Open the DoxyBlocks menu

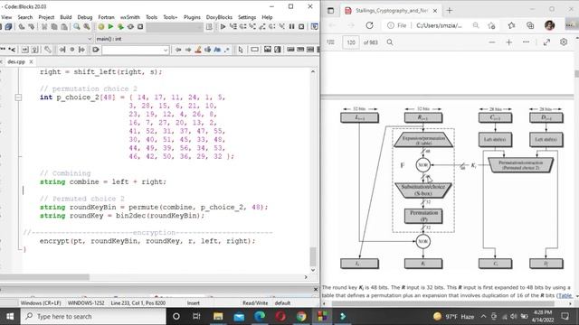pyautogui.click(x=219, y=17)
